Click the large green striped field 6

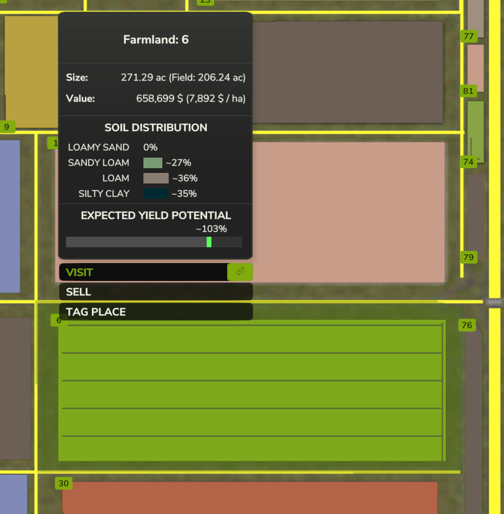pos(252,391)
